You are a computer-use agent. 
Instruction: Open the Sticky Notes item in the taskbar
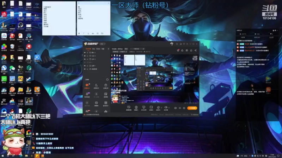point(37,156)
